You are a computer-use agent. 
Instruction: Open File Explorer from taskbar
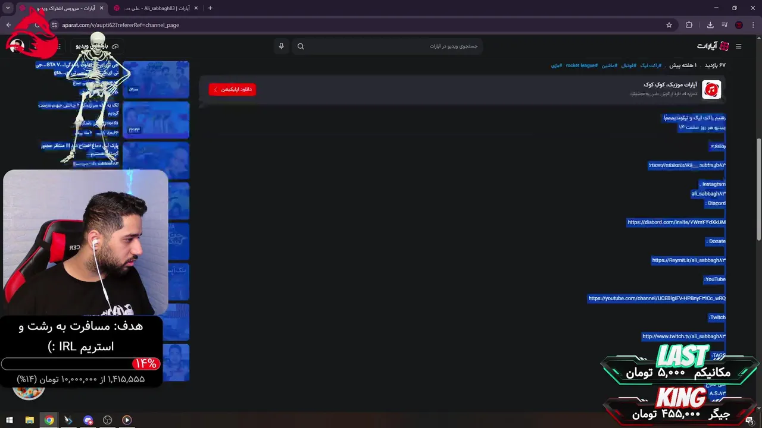pyautogui.click(x=29, y=420)
